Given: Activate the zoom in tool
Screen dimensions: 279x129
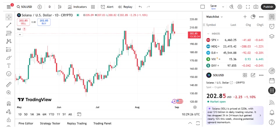Looking at the screenshot, I should (9, 92).
